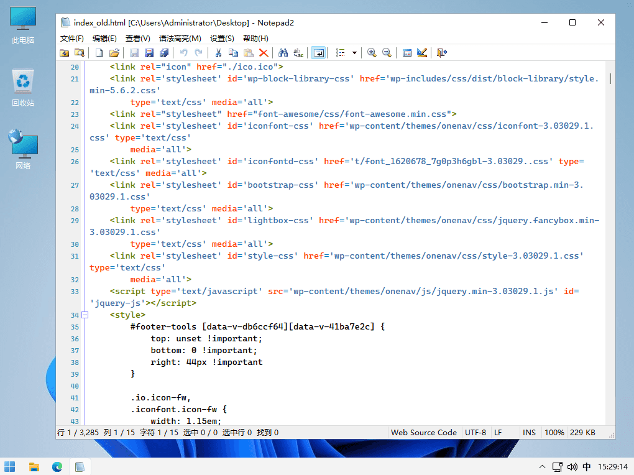Click the UTF-8 encoding status entry
Viewport: 634px width, 475px height.
[475, 433]
